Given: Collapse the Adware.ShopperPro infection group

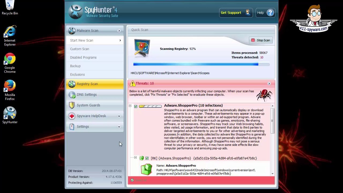Looking at the screenshot, I should (130, 106).
